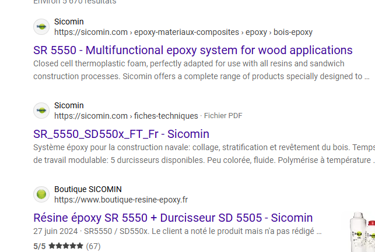This screenshot has width=375, height=252.
Task: Click the five-star rating icons
Action: coord(65,246)
